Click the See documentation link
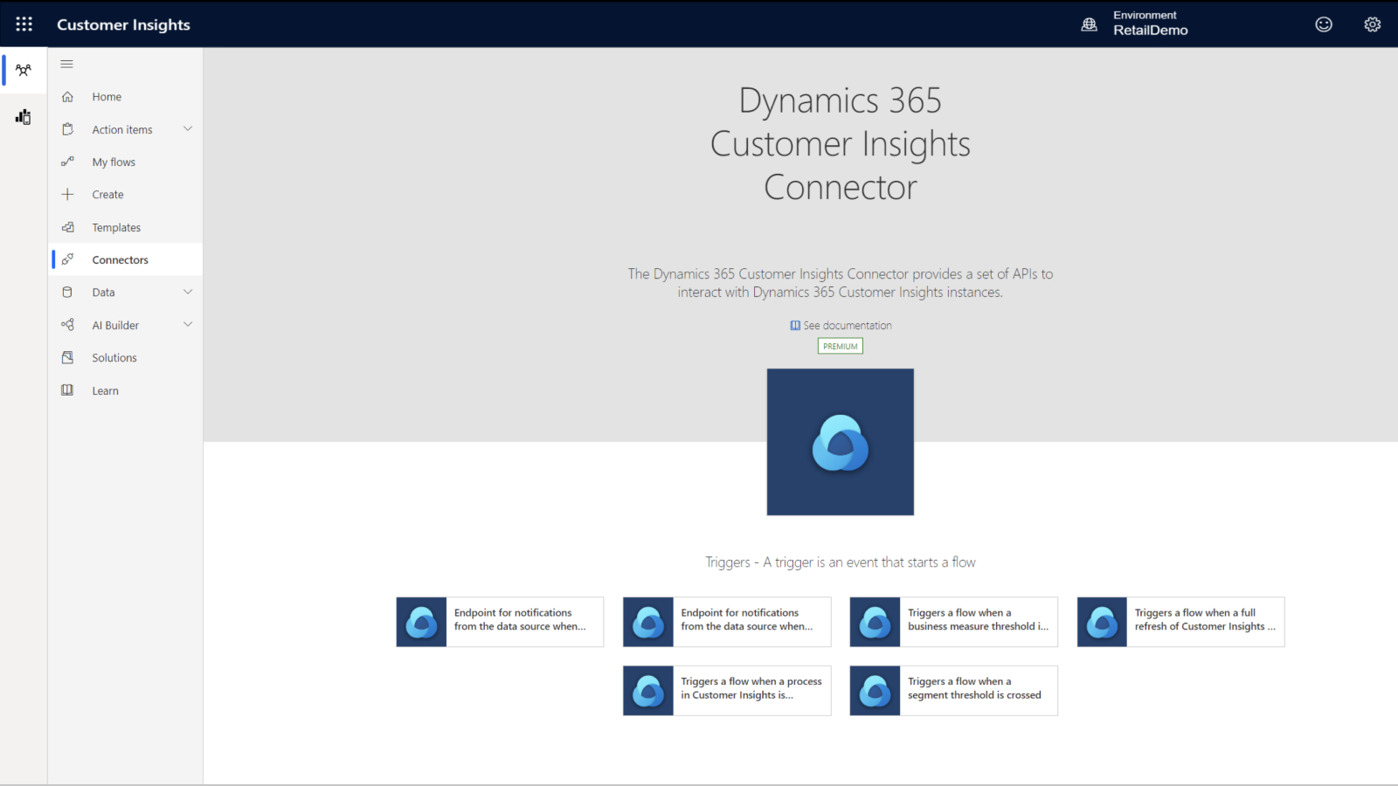Image resolution: width=1398 pixels, height=786 pixels. tap(848, 326)
